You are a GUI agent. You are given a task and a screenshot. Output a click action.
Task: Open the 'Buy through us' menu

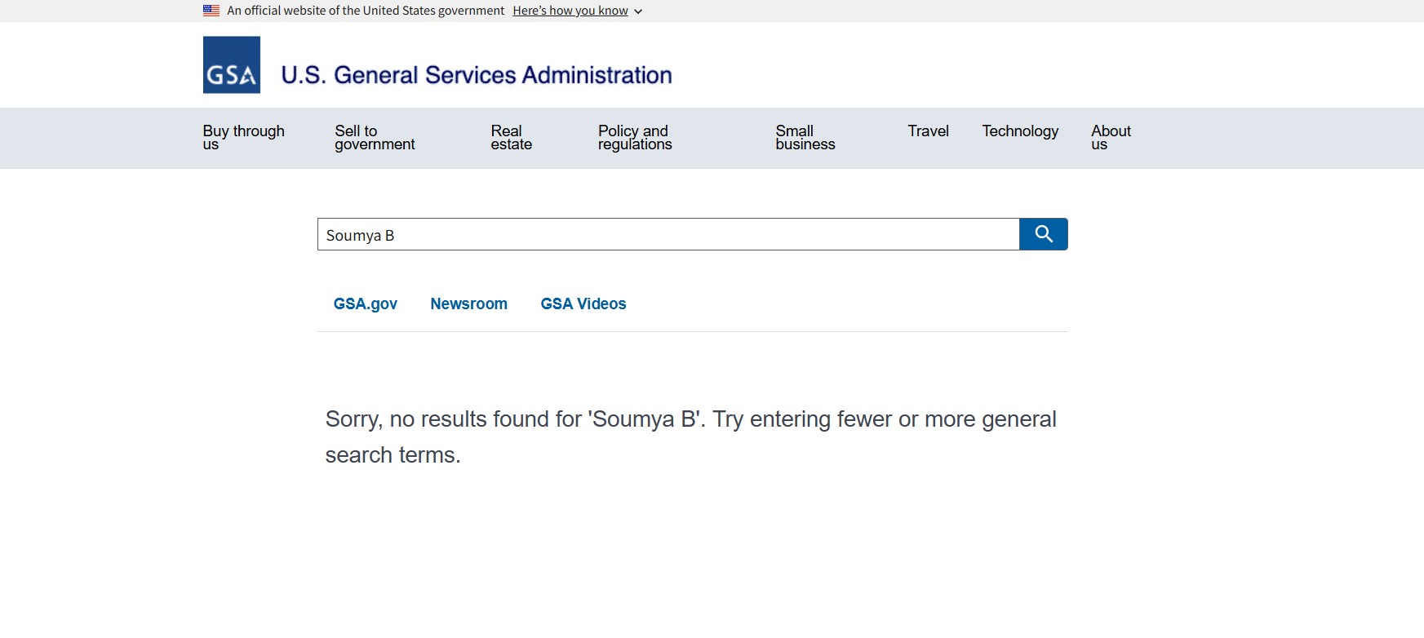coord(243,137)
